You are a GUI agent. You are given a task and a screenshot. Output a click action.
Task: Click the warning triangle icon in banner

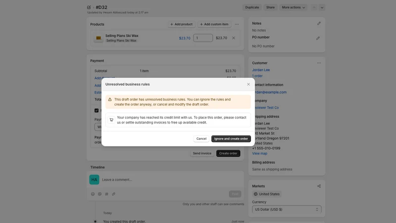click(x=110, y=100)
